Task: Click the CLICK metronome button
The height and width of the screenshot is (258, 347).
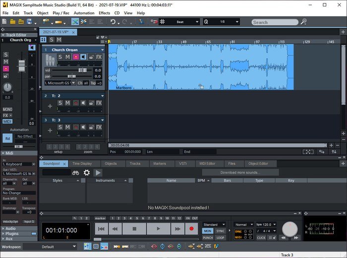Action: coord(261,238)
